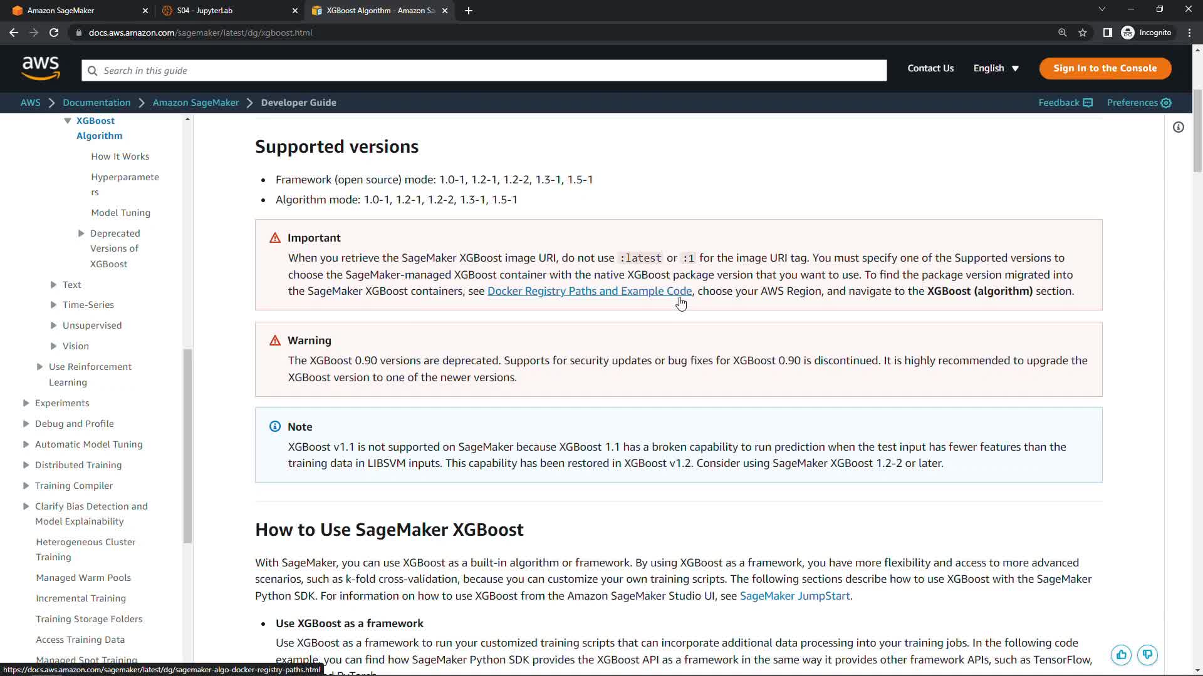The width and height of the screenshot is (1203, 676).
Task: Click the thumbs down feedback icon
Action: [x=1147, y=655]
